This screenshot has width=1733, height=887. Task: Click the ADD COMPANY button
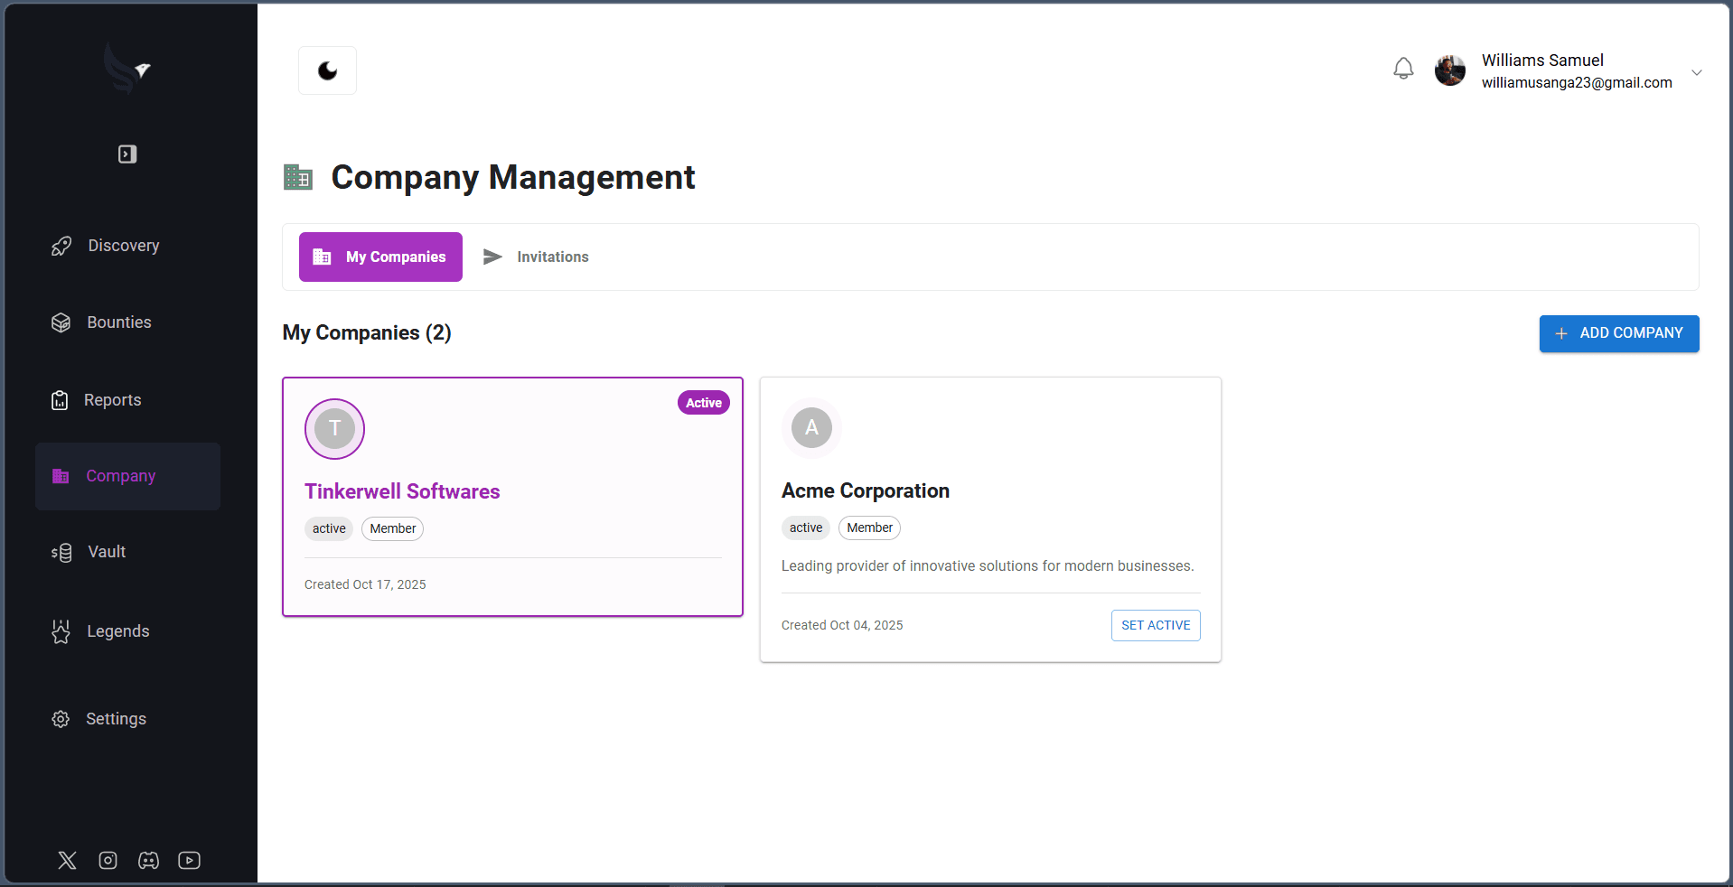click(1619, 333)
